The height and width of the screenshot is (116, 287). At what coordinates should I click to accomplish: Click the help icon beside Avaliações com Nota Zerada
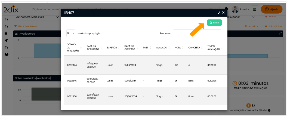(x=269, y=111)
